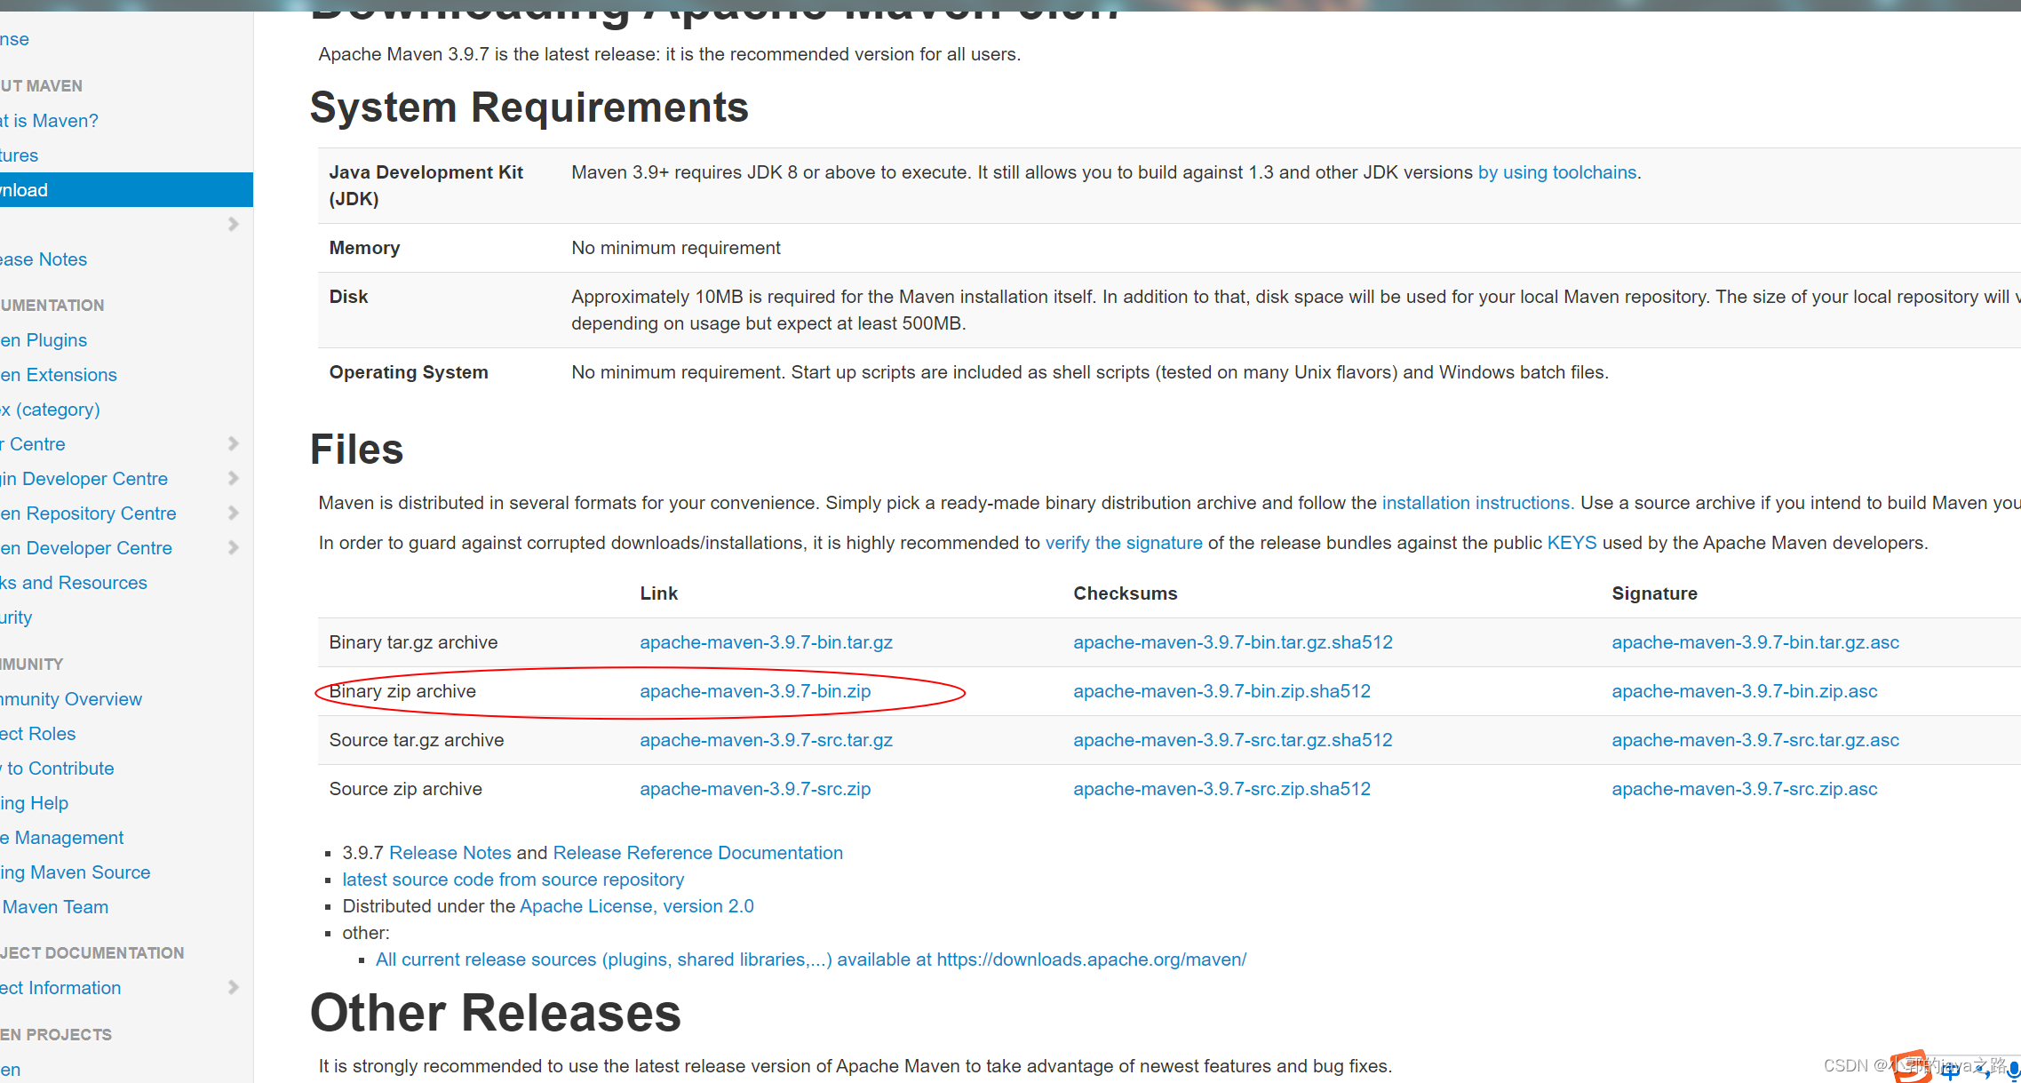Follow the installation instructions link
This screenshot has width=2021, height=1083.
(x=1476, y=503)
